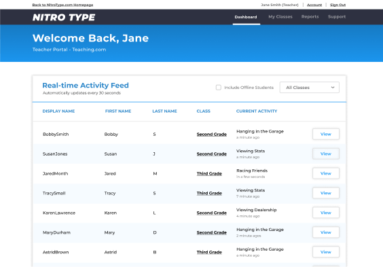Viewport: 383px width, 267px height.
Task: Follow Back to NitroType.com Homepage link
Action: click(62, 5)
